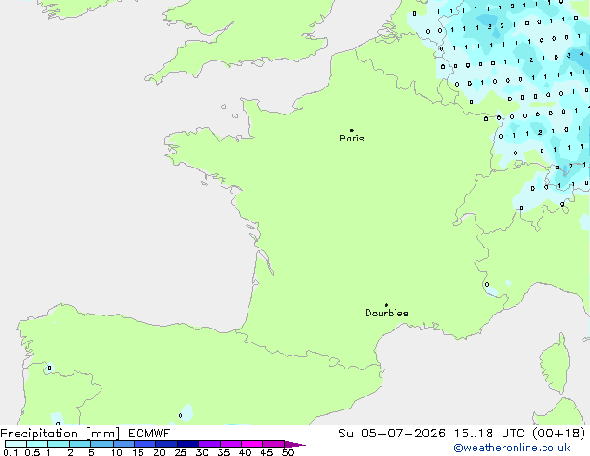Click the '10' legend scale value
This screenshot has width=590, height=456.
116,452
